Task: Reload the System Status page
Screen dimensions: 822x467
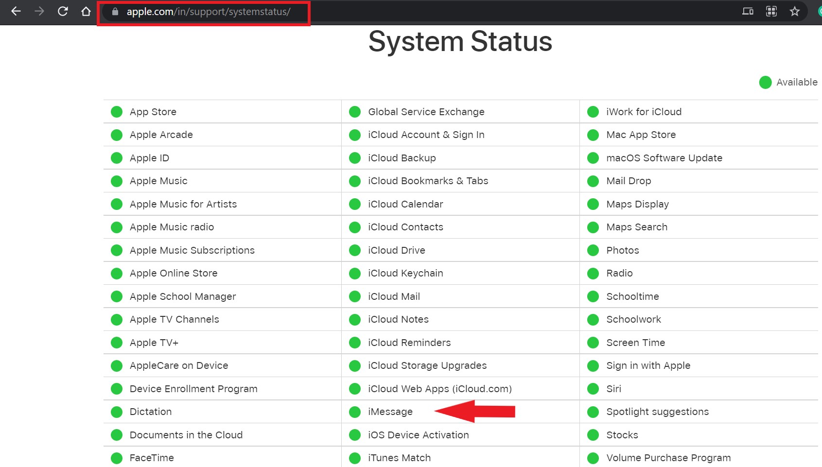Action: [x=63, y=11]
